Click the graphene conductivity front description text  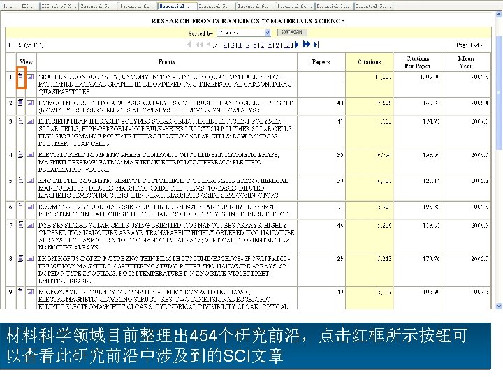click(165, 84)
